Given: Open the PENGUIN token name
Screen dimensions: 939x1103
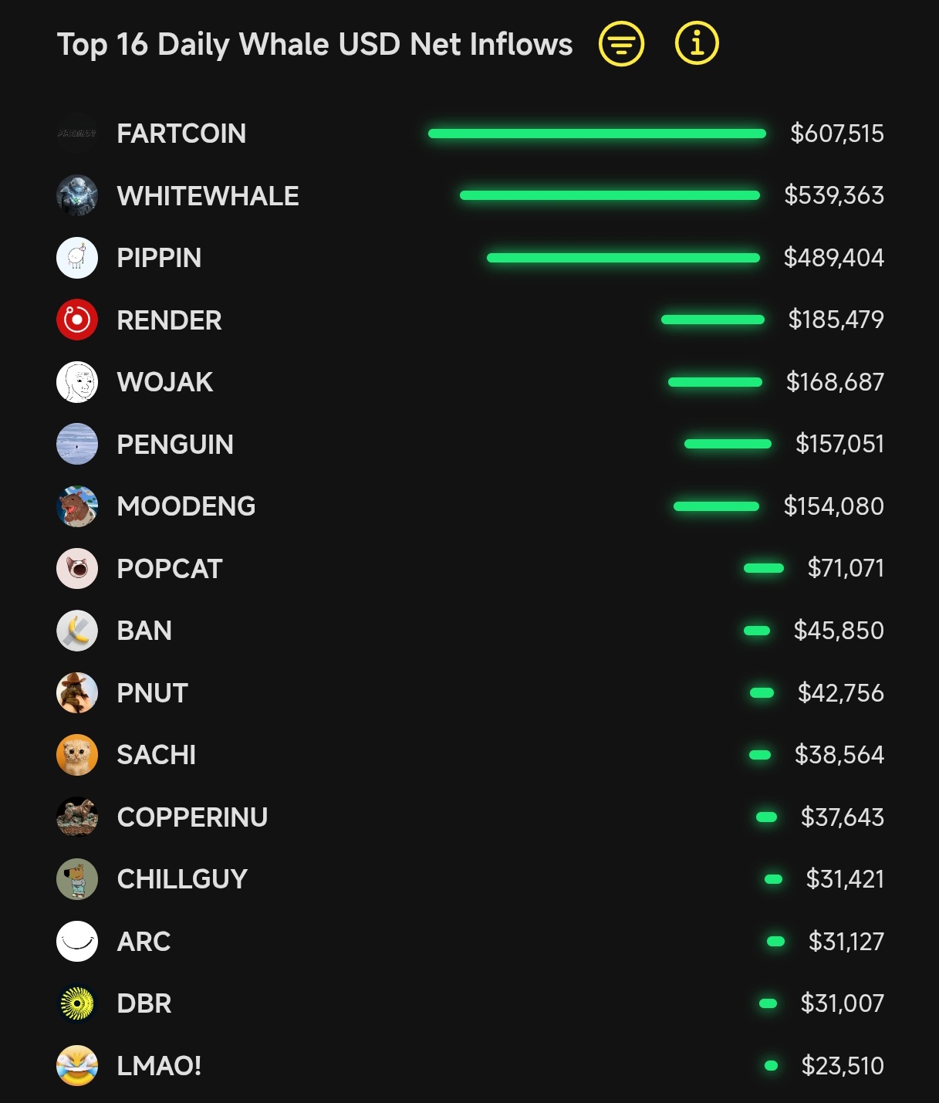Looking at the screenshot, I should point(175,445).
